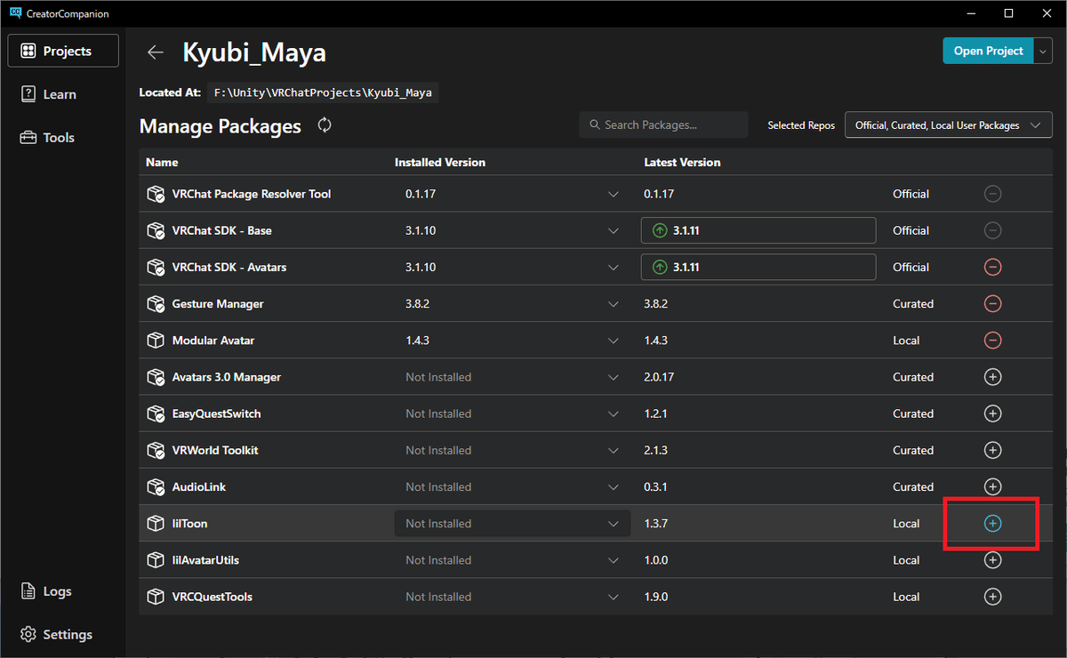Add the lilToon package with its plus icon
This screenshot has height=658, width=1067.
993,524
